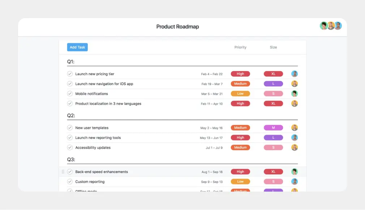The width and height of the screenshot is (365, 210).
Task: Open the Product localization in 3 new languages task
Action: point(108,104)
